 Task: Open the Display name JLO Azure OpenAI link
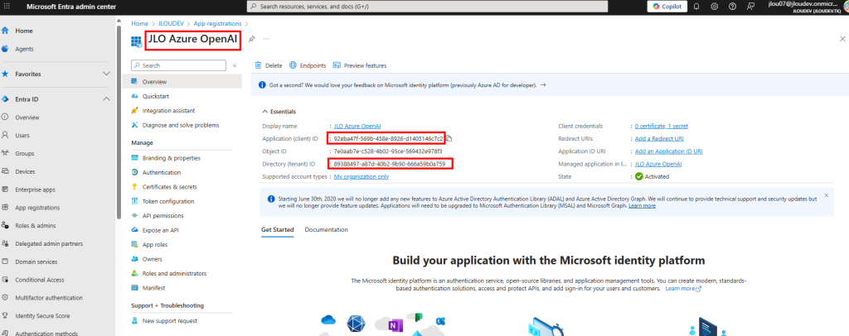[357, 126]
